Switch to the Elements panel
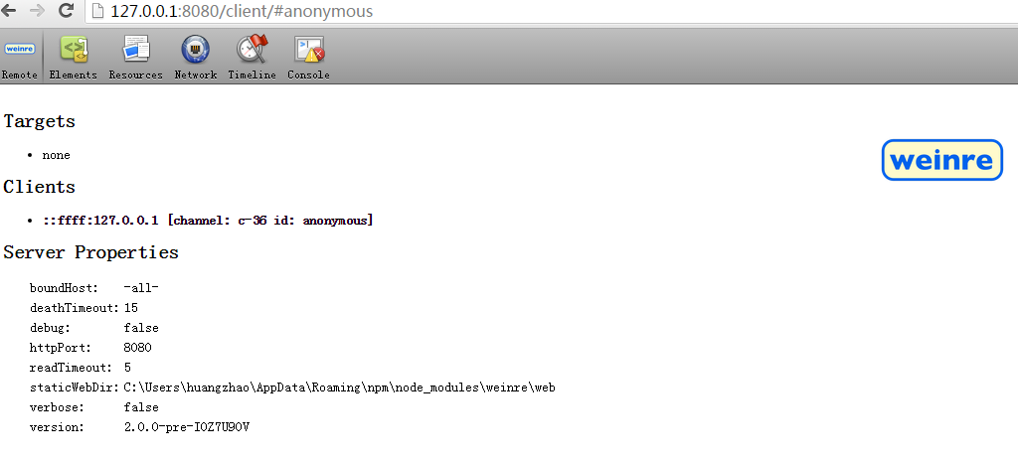The height and width of the screenshot is (465, 1018). [x=74, y=57]
